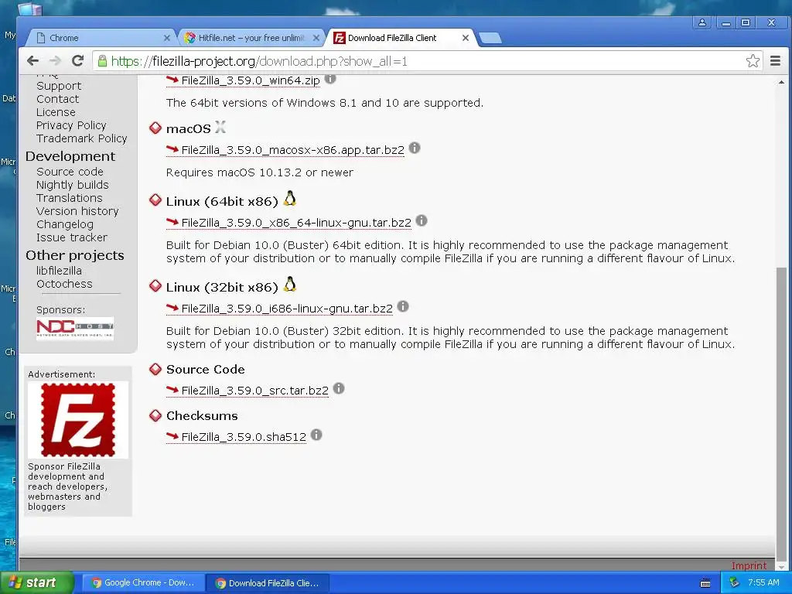Click the macOS X logo icon
Viewport: 792px width, 594px height.
pos(220,127)
